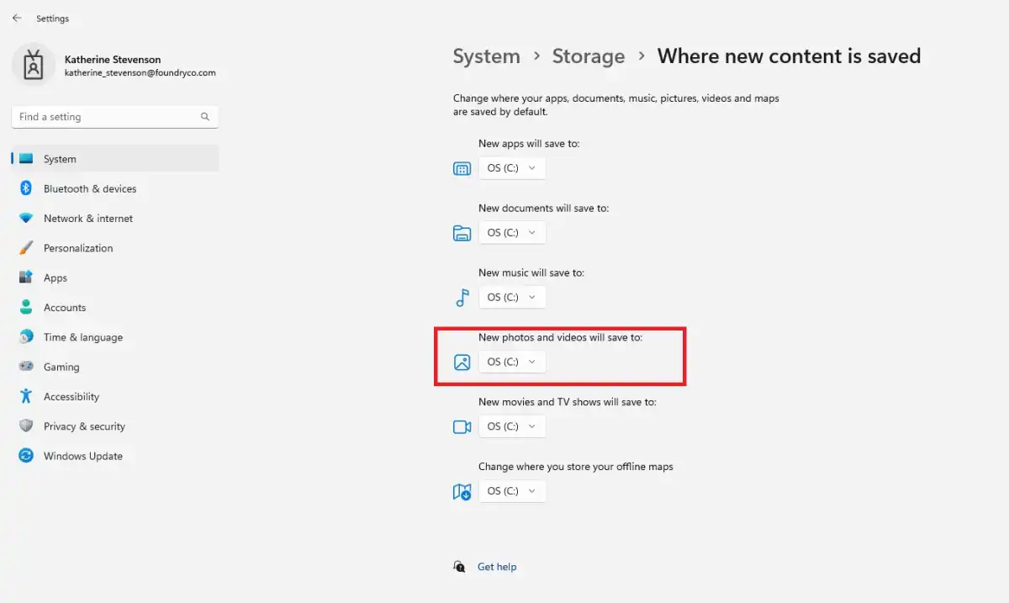Screen dimensions: 1009x603
Task: Click the Personalization paintbrush icon
Action: tap(26, 248)
